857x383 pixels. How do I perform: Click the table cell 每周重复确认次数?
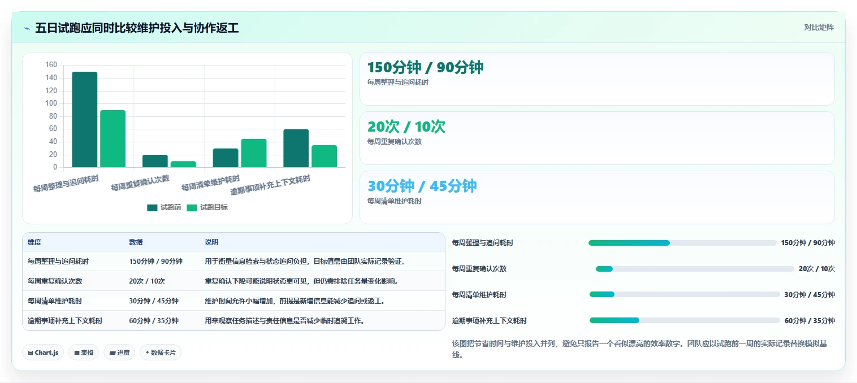[x=55, y=281]
